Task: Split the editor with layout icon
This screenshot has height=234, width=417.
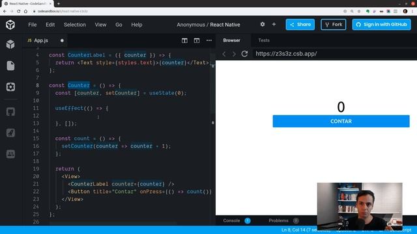Action: [x=184, y=40]
